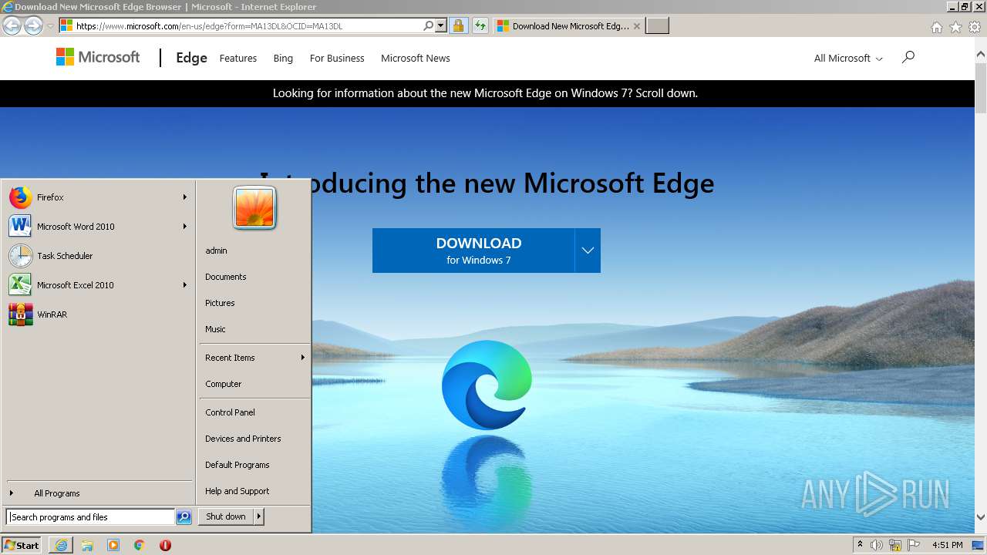Open Devices and Printers

coord(243,439)
